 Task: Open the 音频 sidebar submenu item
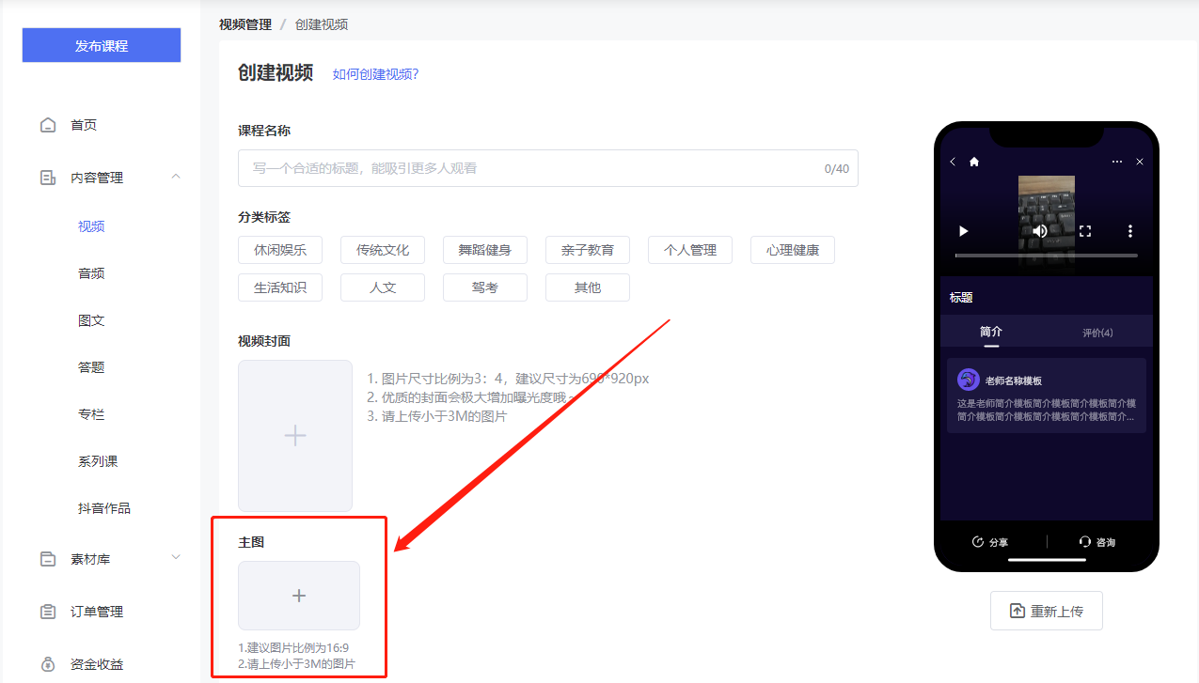pyautogui.click(x=91, y=273)
